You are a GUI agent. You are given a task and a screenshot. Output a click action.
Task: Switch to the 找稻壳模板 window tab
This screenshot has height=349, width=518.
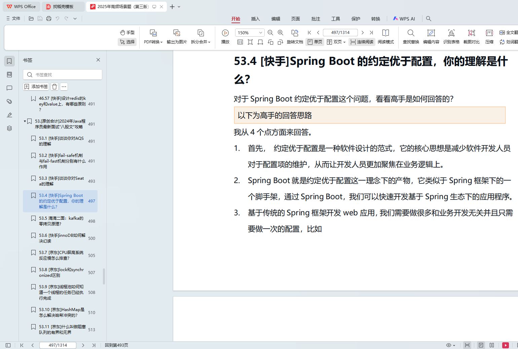coord(63,7)
